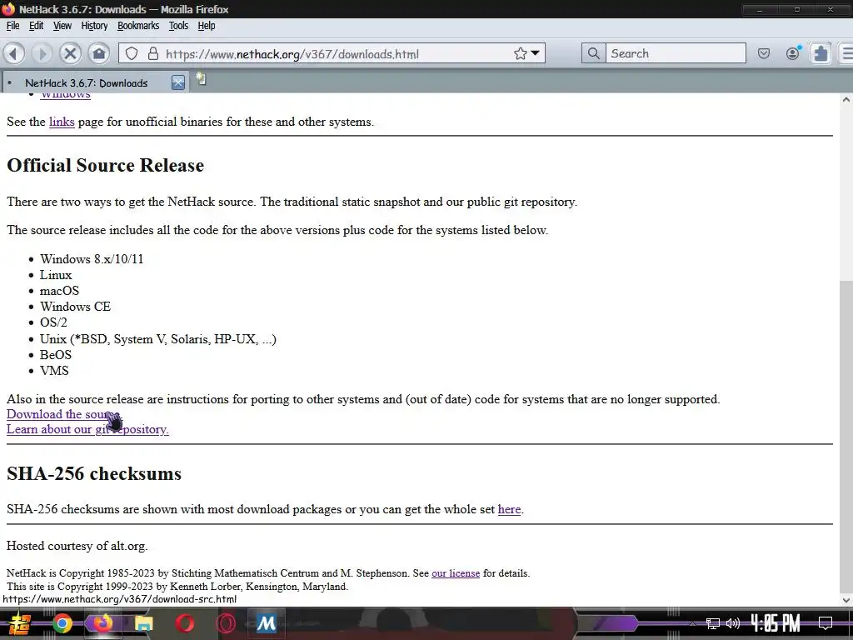Screen dimensions: 853x640
Task: Click the 'macOS' list item
Action: [x=59, y=291]
